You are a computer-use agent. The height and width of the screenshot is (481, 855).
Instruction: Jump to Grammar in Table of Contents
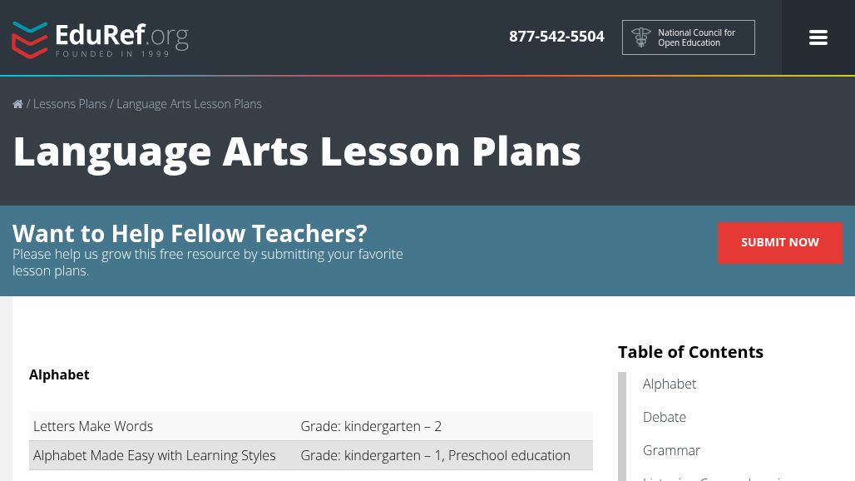671,450
